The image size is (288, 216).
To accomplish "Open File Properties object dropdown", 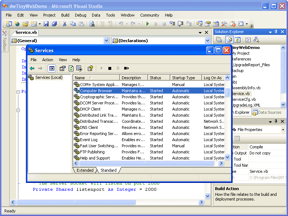I will (x=283, y=130).
